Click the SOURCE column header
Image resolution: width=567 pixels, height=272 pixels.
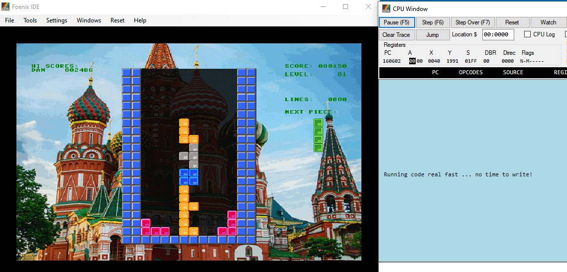513,72
